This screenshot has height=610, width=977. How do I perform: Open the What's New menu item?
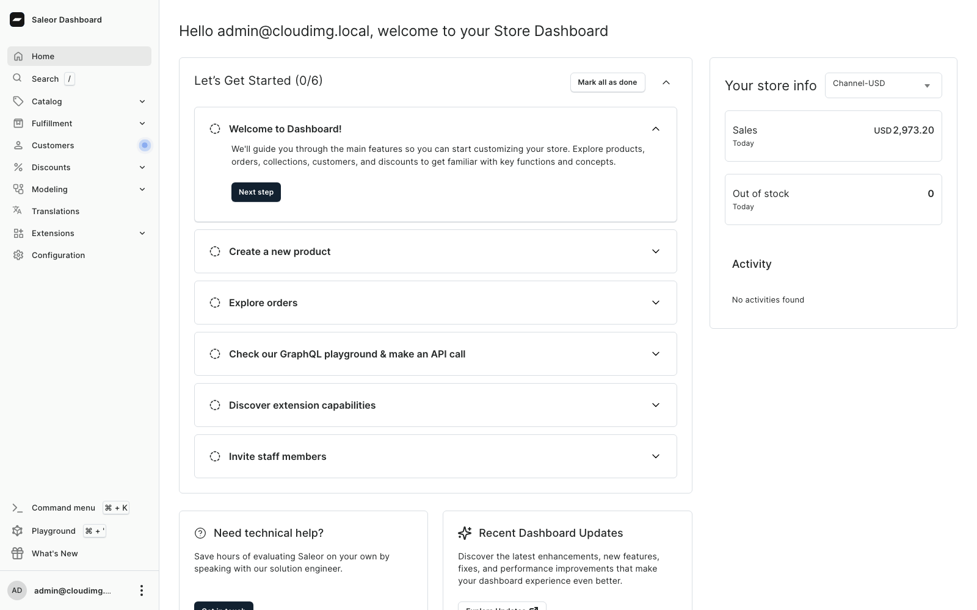click(x=79, y=553)
